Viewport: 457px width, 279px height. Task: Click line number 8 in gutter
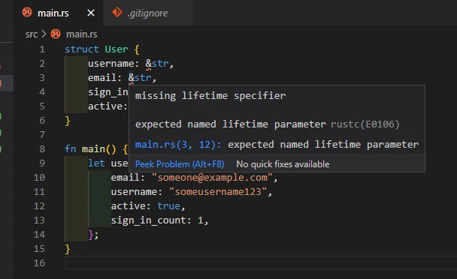point(42,149)
